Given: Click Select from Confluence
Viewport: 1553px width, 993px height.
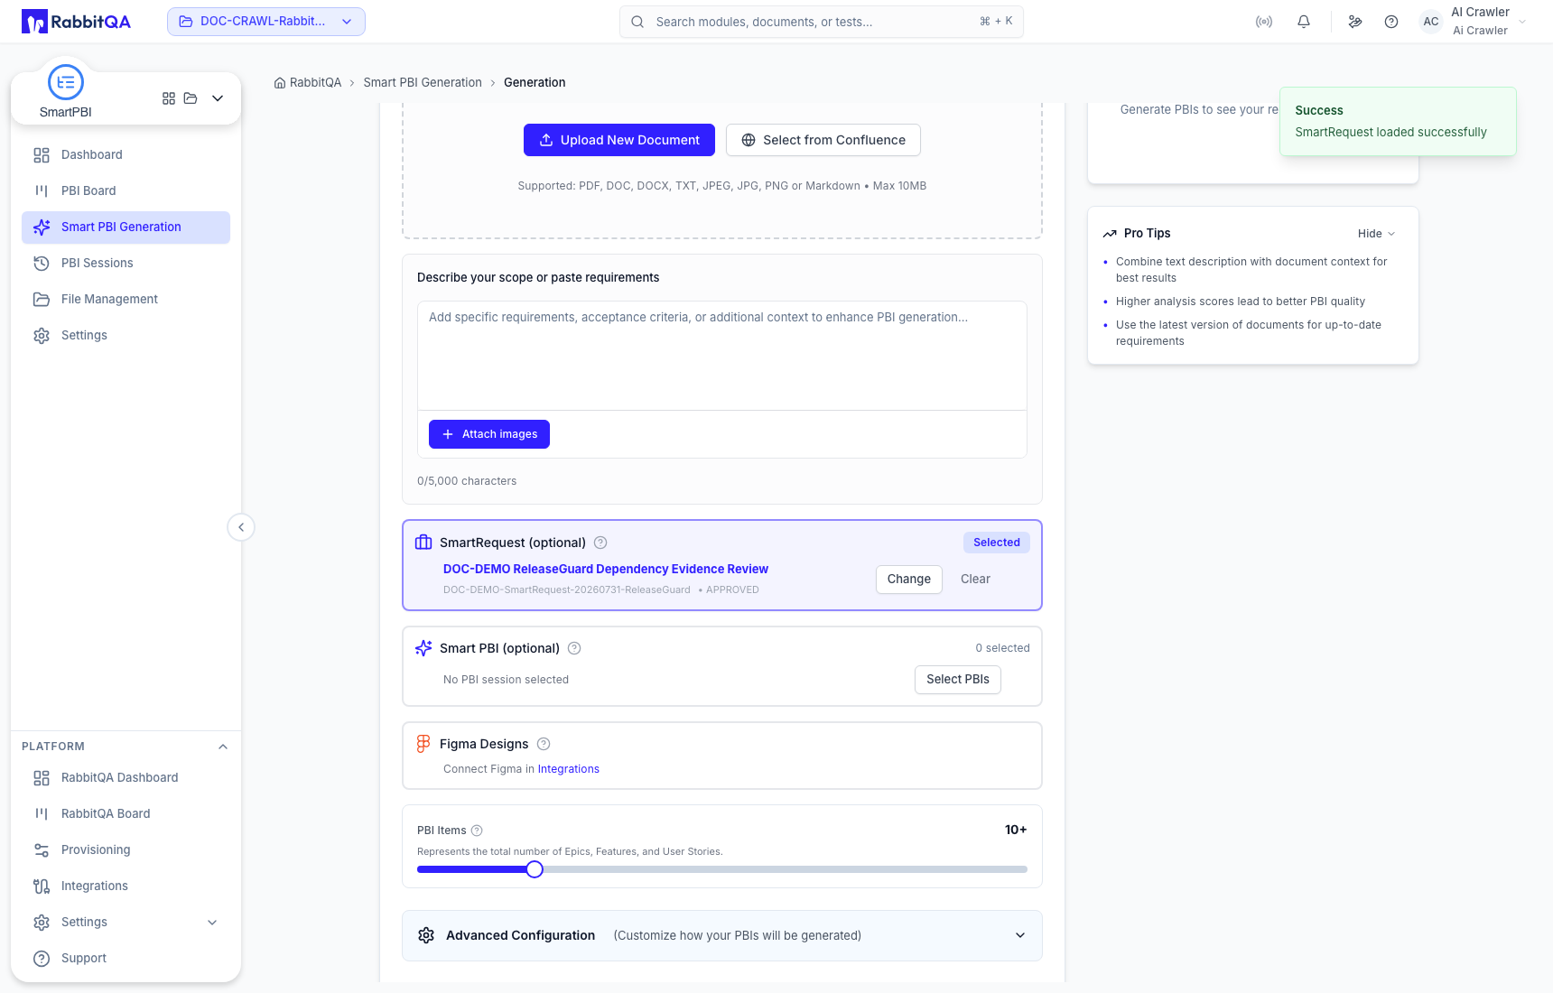Looking at the screenshot, I should pos(823,140).
